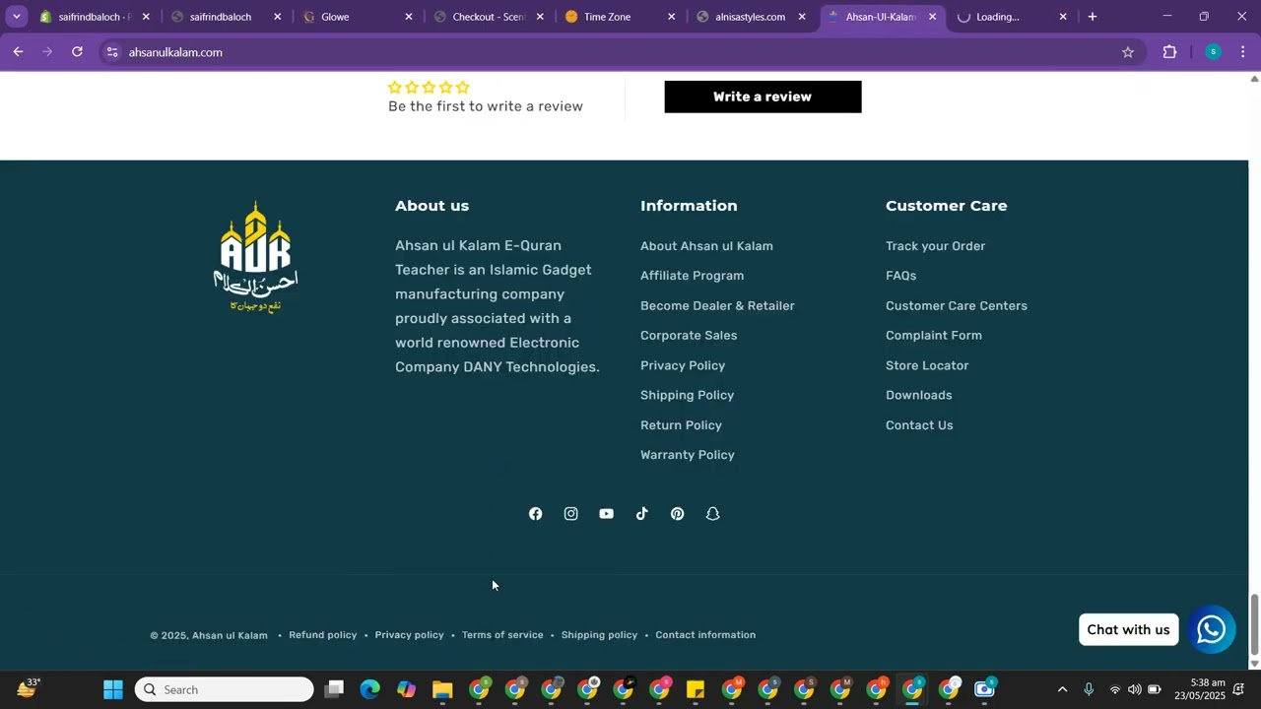Open Contact information bottom link
Viewport: 1261px width, 709px height.
[705, 635]
